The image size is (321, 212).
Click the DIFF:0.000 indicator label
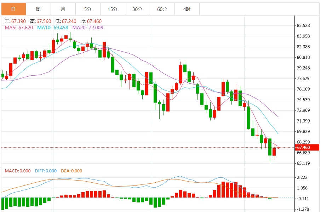point(46,171)
